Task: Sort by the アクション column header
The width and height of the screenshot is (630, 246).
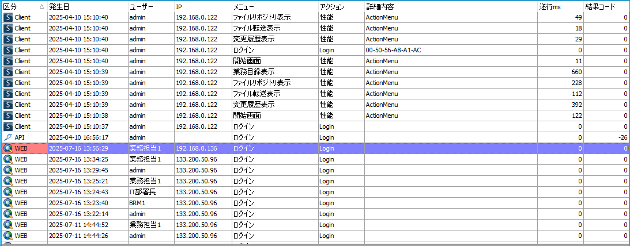Action: click(332, 6)
